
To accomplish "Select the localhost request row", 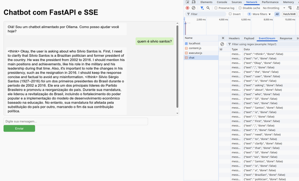I will click(201, 44).
